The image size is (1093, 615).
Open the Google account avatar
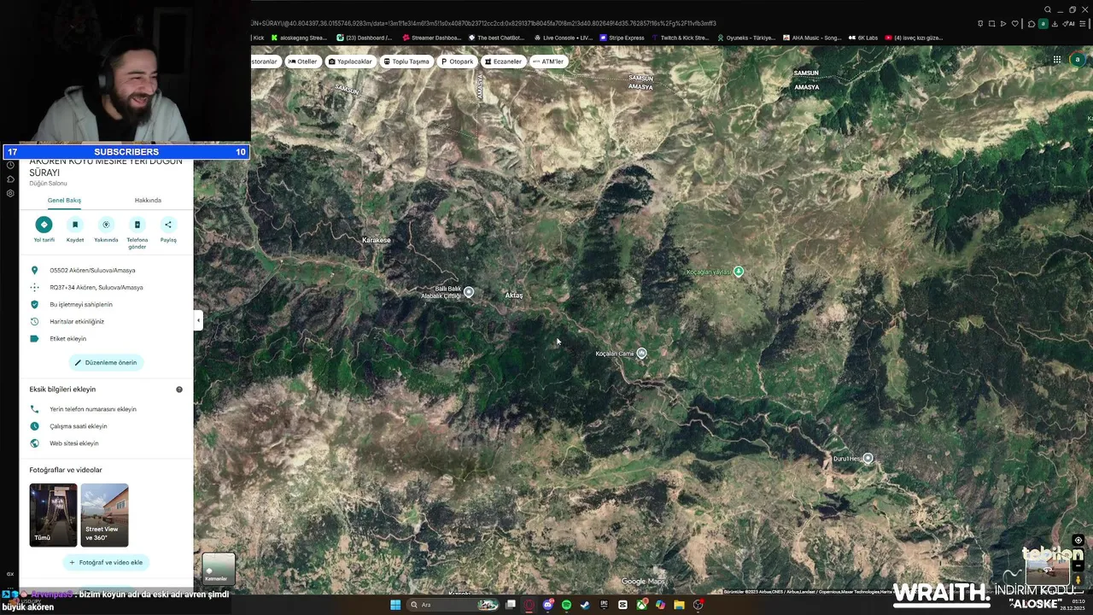click(x=1078, y=60)
